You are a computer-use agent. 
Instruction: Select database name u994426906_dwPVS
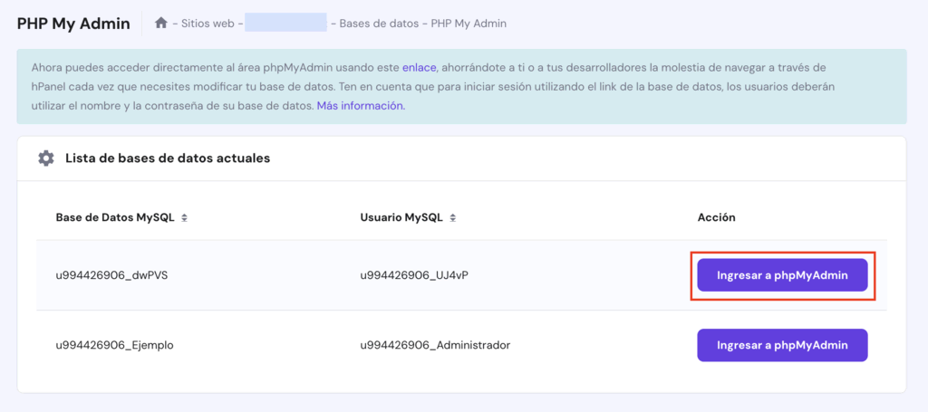pyautogui.click(x=111, y=275)
